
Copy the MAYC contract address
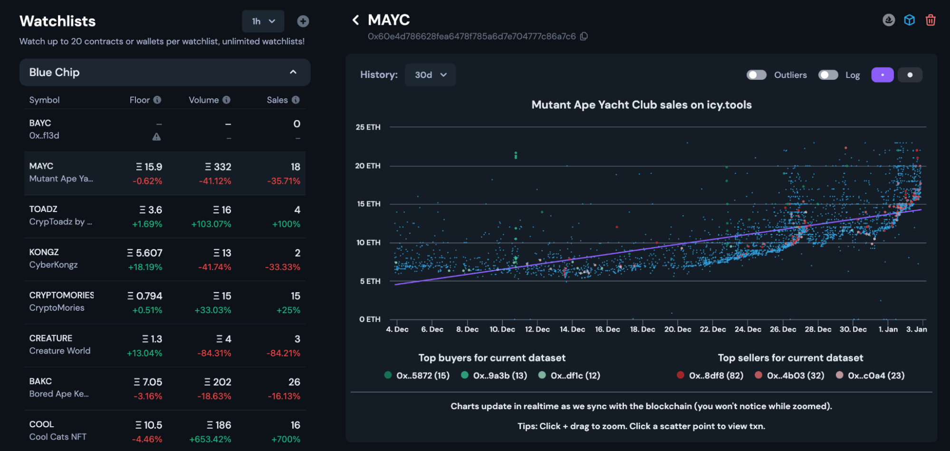tap(584, 36)
